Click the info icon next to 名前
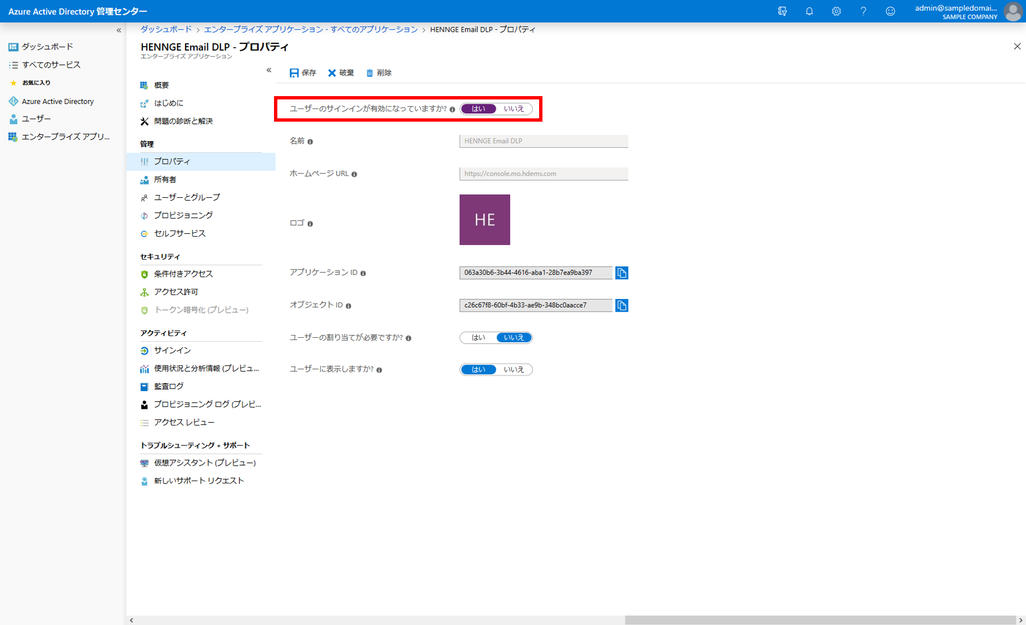Image resolution: width=1026 pixels, height=625 pixels. click(x=310, y=142)
